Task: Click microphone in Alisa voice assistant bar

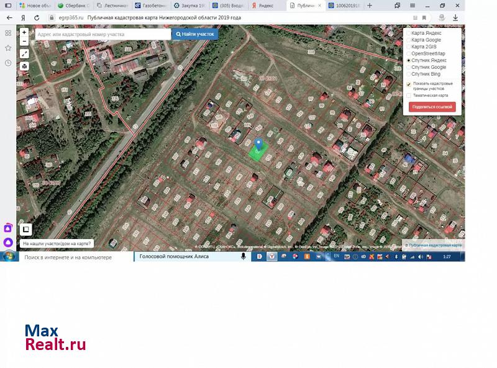Action: pos(244,256)
